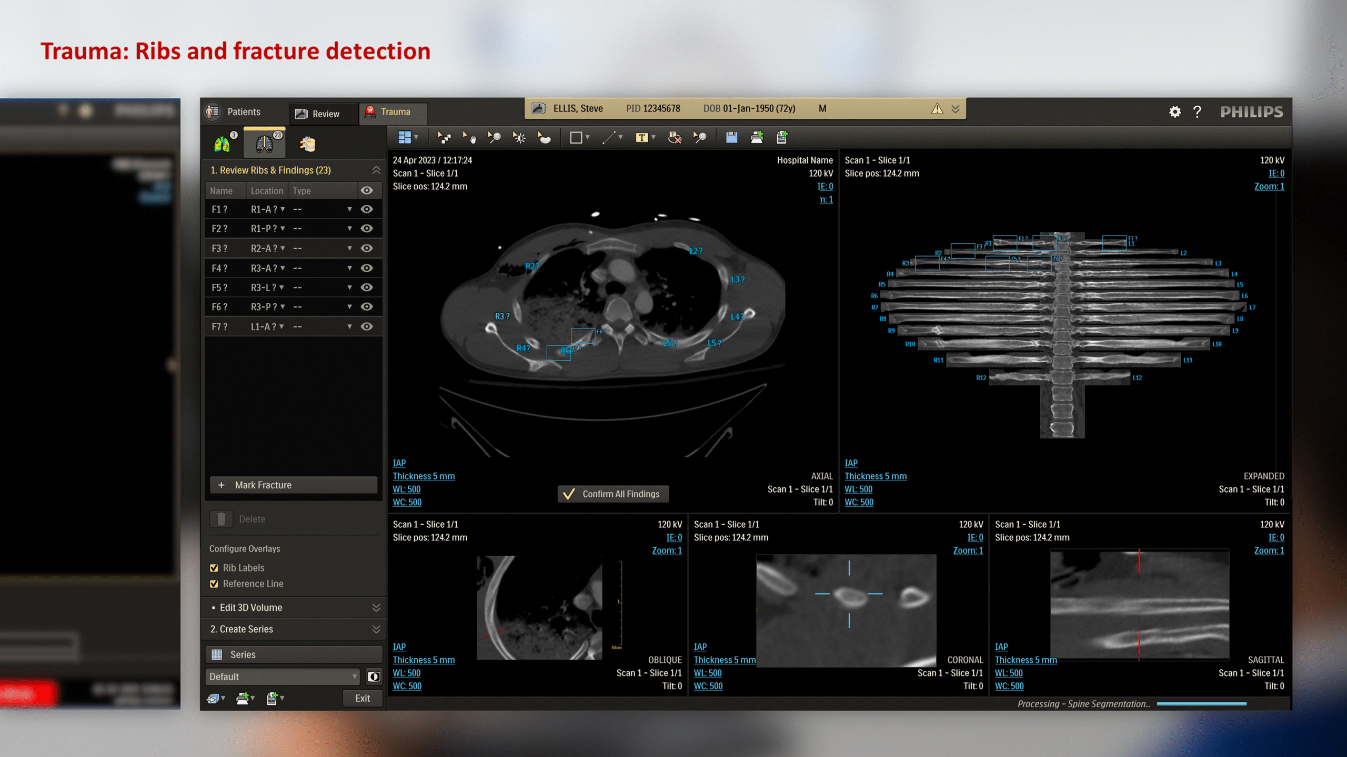Viewport: 1347px width, 757px height.
Task: Open the lungs analysis icon
Action: coord(222,144)
